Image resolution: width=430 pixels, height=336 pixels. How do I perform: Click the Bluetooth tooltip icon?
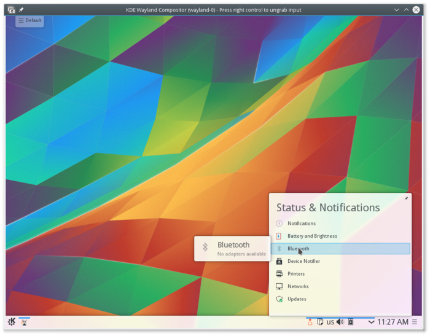(x=205, y=247)
